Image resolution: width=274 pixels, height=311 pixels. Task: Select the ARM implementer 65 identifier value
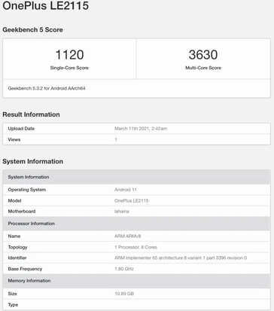tap(181, 258)
